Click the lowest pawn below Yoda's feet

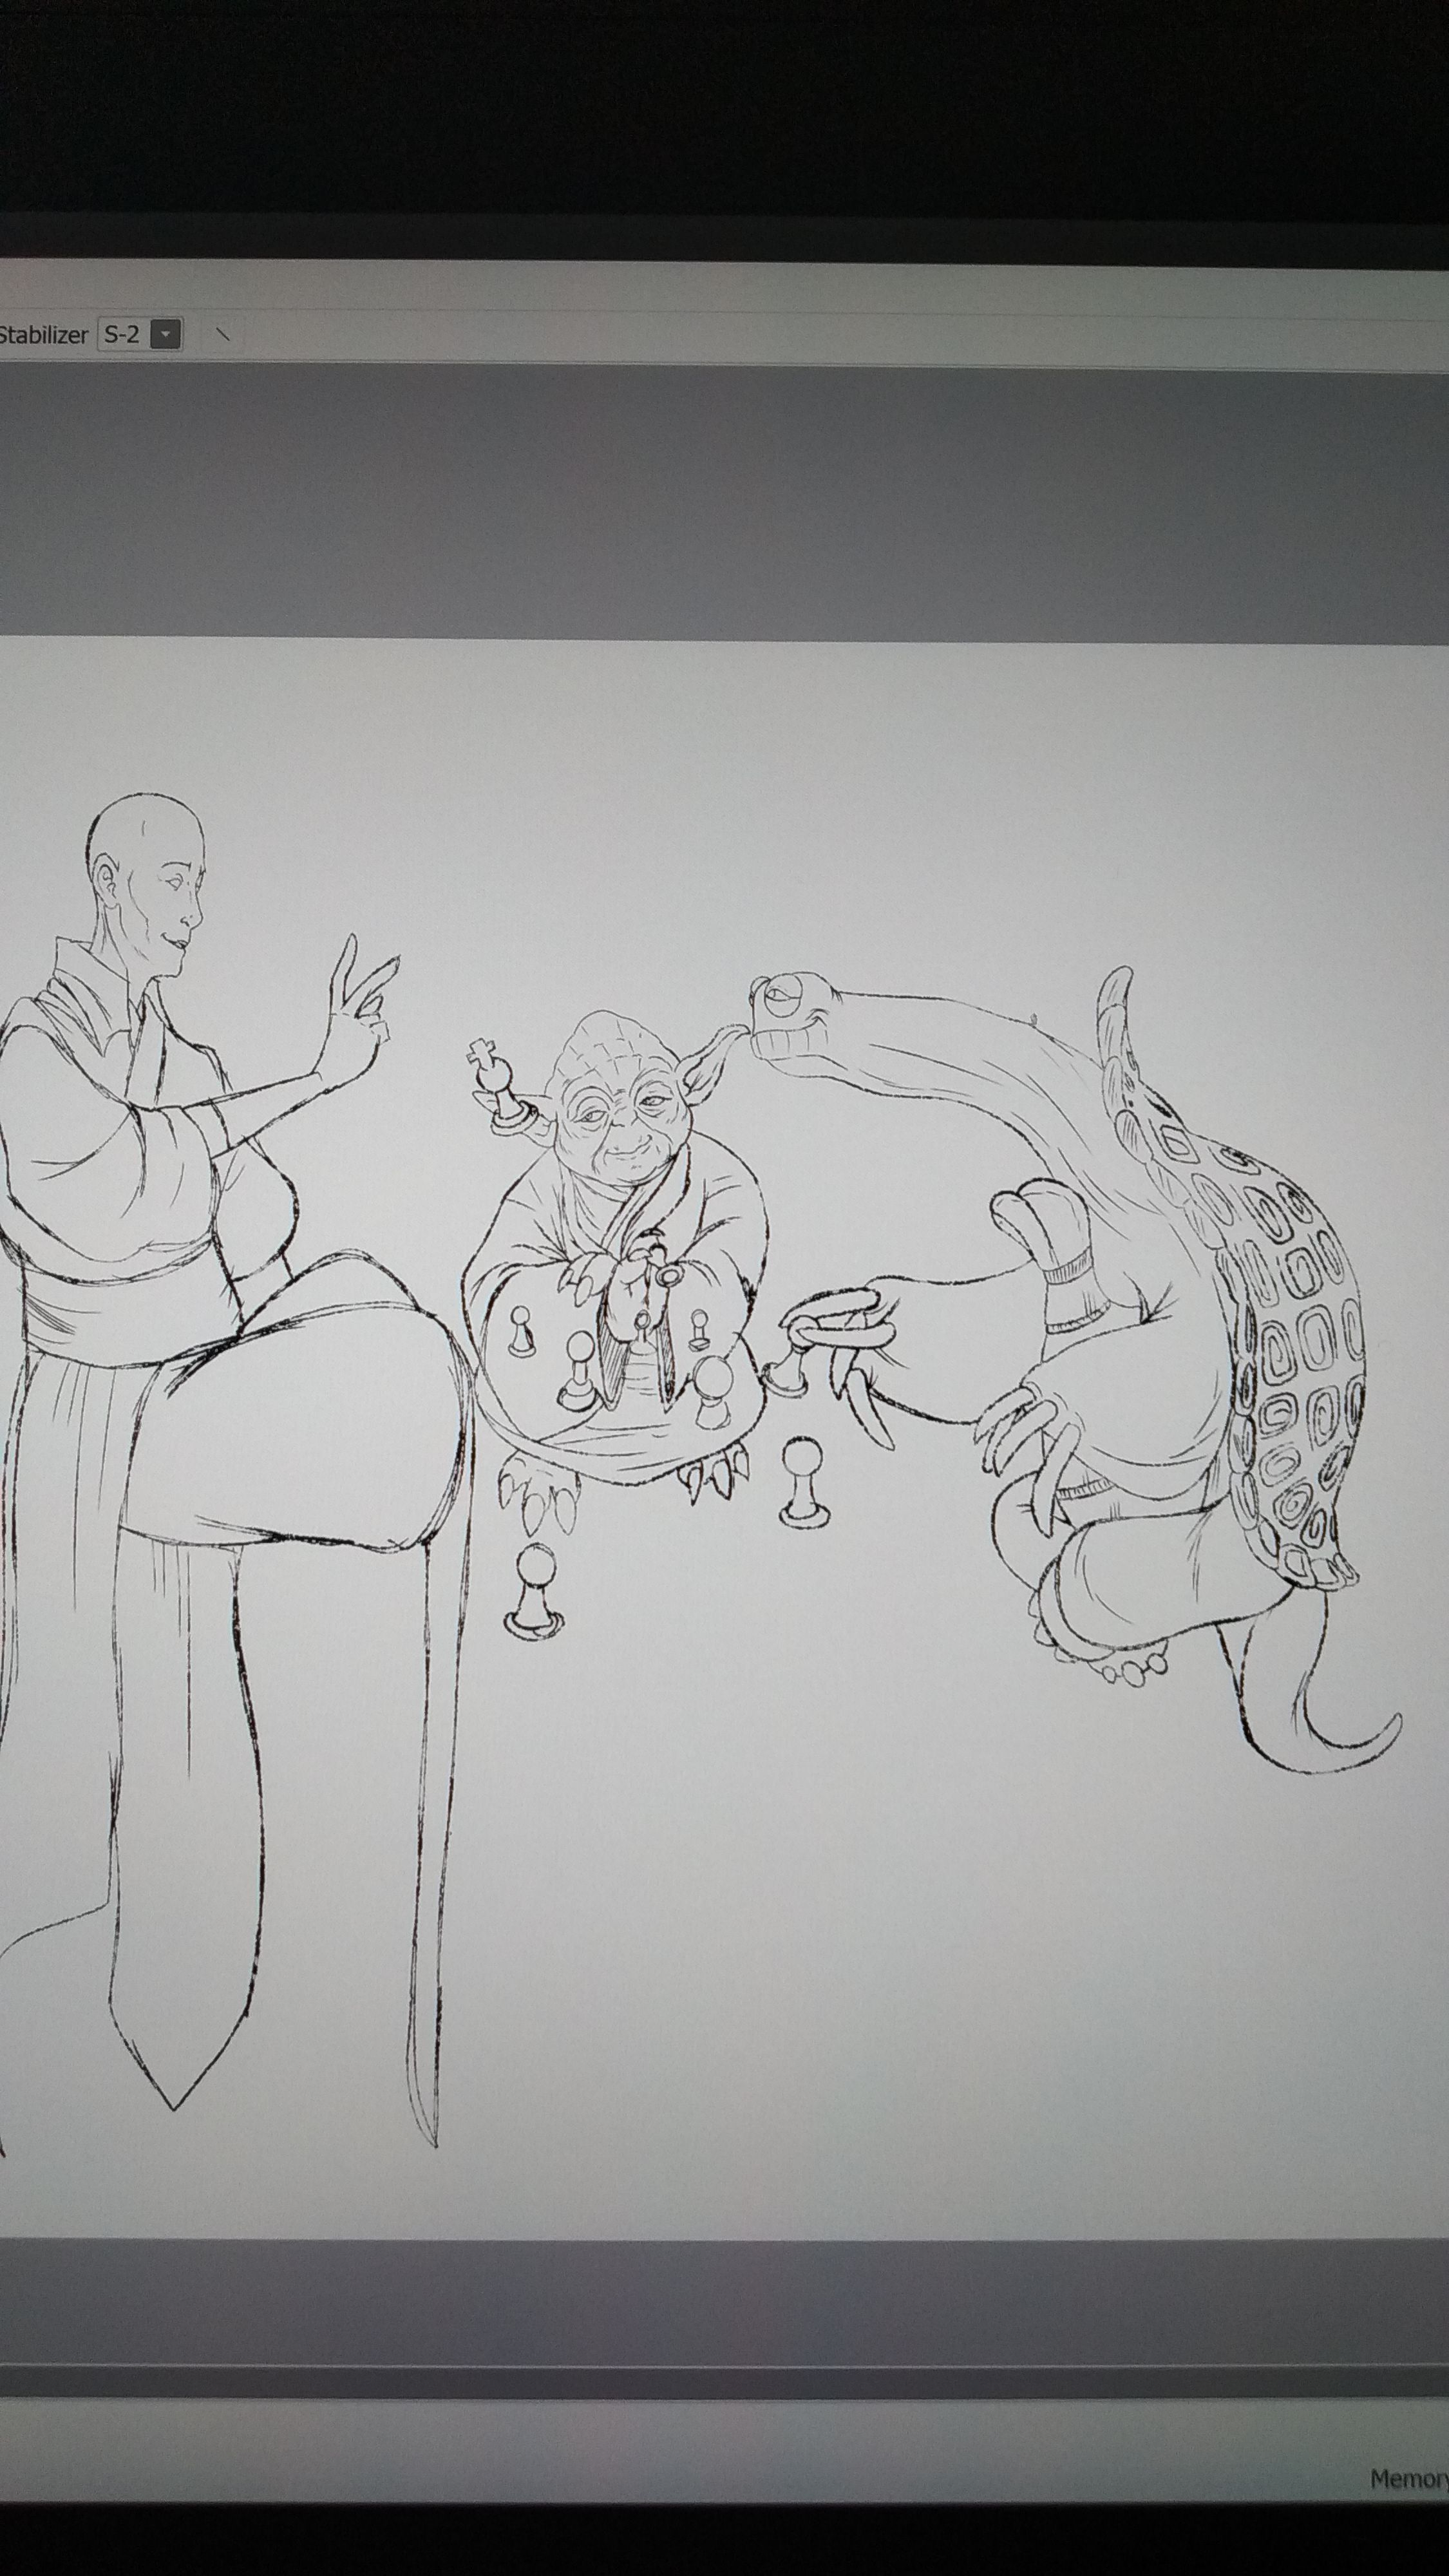[535, 1590]
